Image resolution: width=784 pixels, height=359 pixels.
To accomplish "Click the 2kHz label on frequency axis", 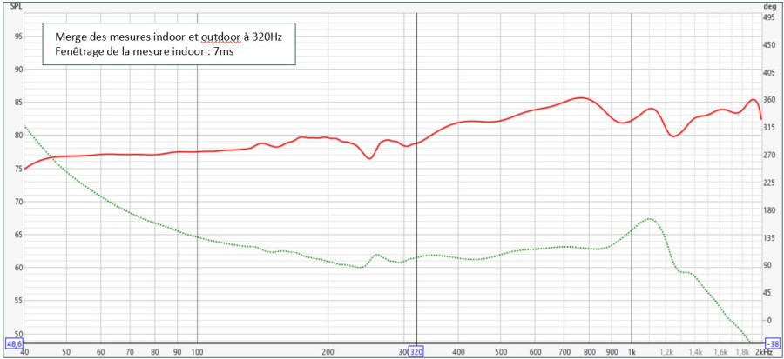I will pyautogui.click(x=762, y=352).
